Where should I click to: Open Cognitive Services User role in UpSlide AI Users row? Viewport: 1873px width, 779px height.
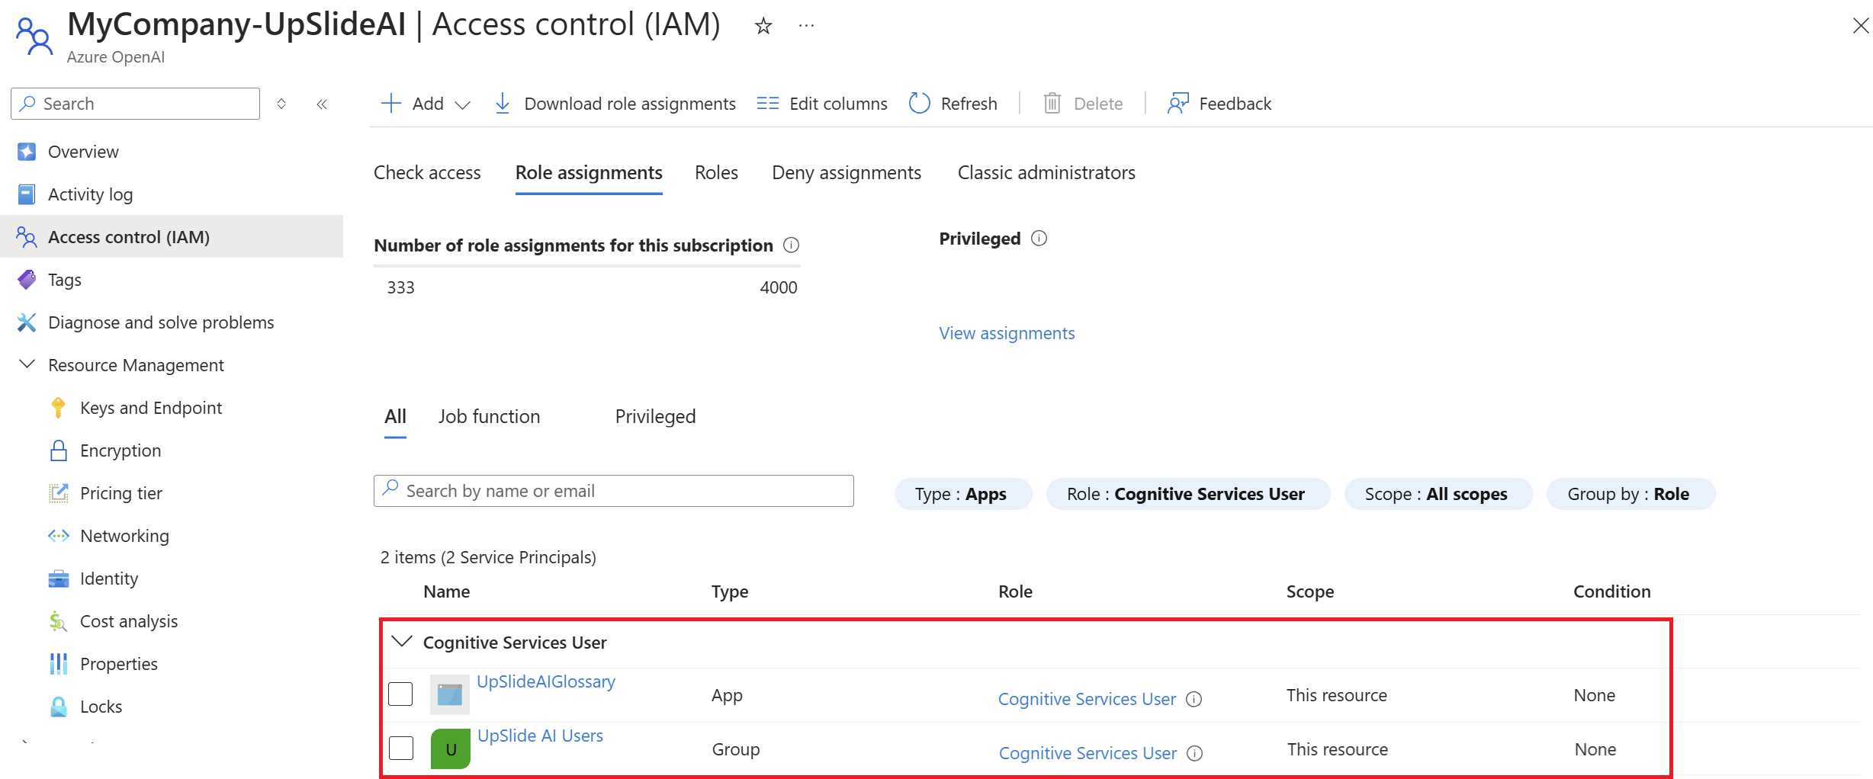pyautogui.click(x=1087, y=754)
